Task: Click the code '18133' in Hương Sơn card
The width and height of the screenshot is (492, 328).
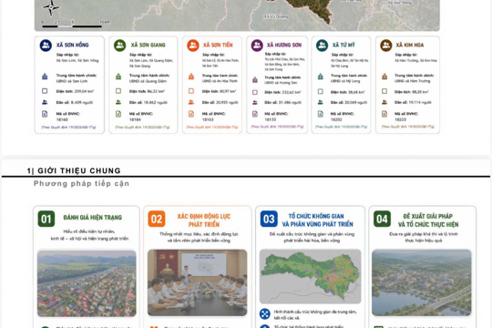Action: (x=271, y=119)
